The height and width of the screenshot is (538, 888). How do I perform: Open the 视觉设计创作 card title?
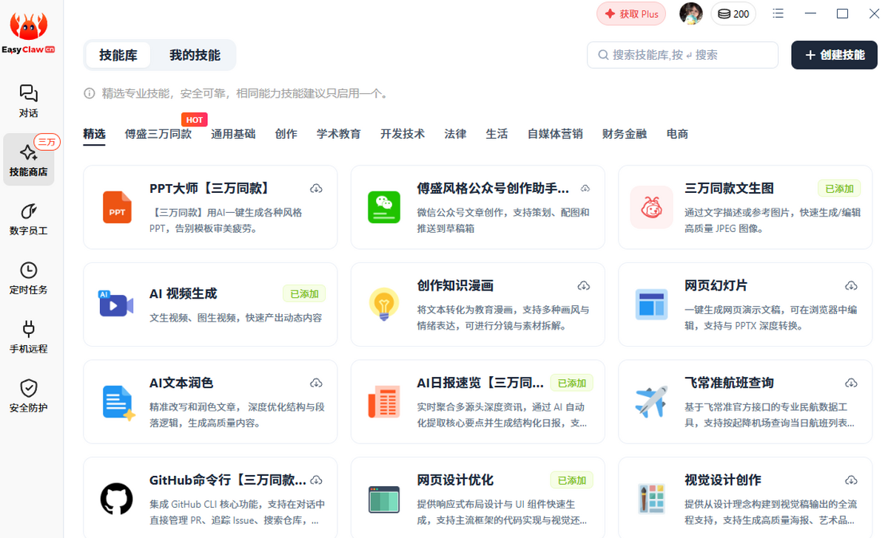click(x=722, y=480)
